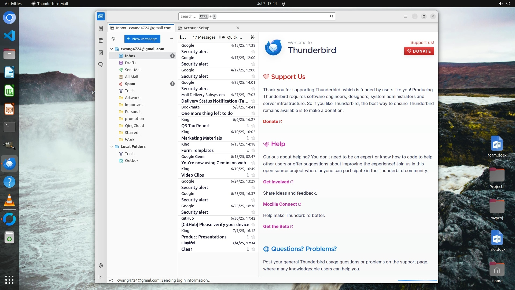This screenshot has height=290, width=515.
Task: Open the Address Book from the spaces sidebar
Action: [101, 28]
